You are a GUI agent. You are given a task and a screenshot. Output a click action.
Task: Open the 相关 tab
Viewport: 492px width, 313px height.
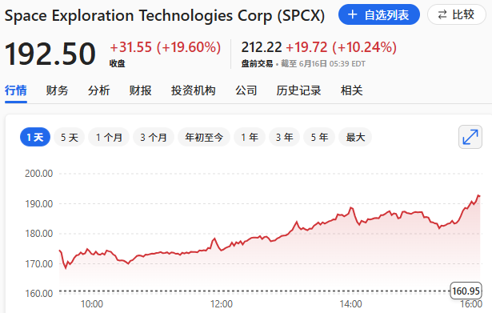click(352, 90)
